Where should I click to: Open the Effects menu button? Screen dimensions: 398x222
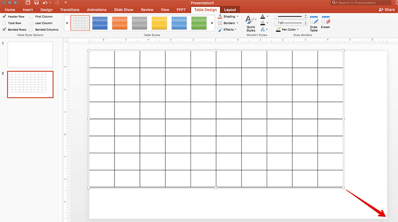228,29
